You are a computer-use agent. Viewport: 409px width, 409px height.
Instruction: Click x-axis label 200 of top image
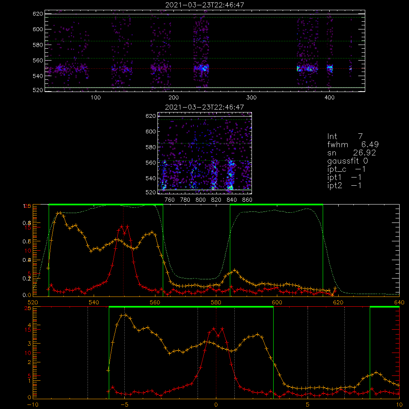coord(173,98)
